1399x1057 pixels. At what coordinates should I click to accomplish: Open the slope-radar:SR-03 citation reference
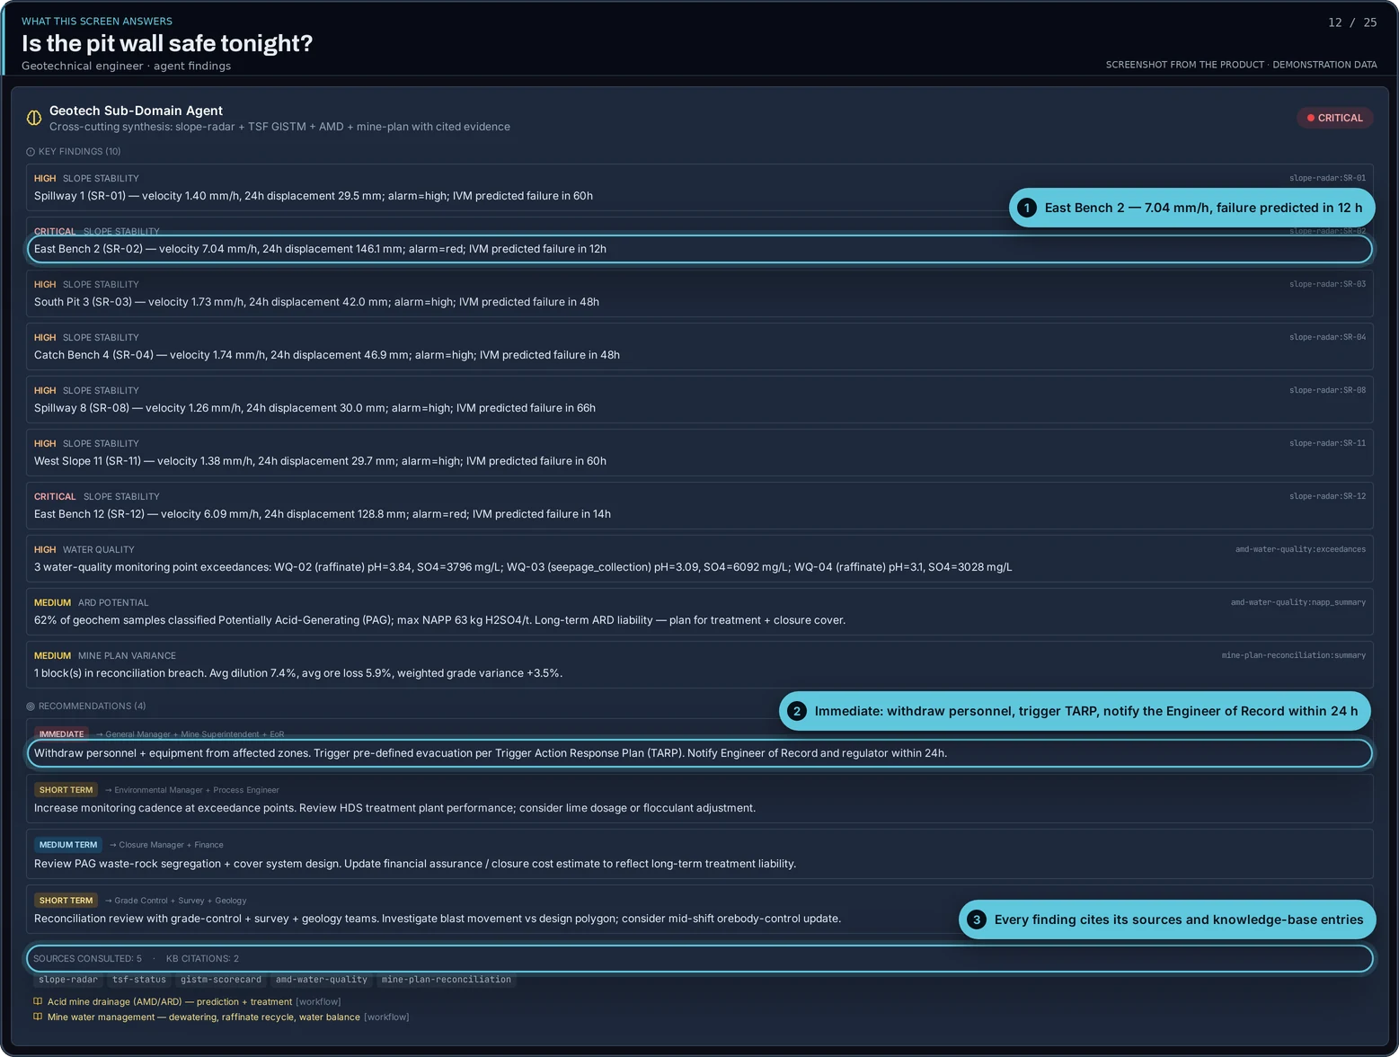click(x=1327, y=284)
